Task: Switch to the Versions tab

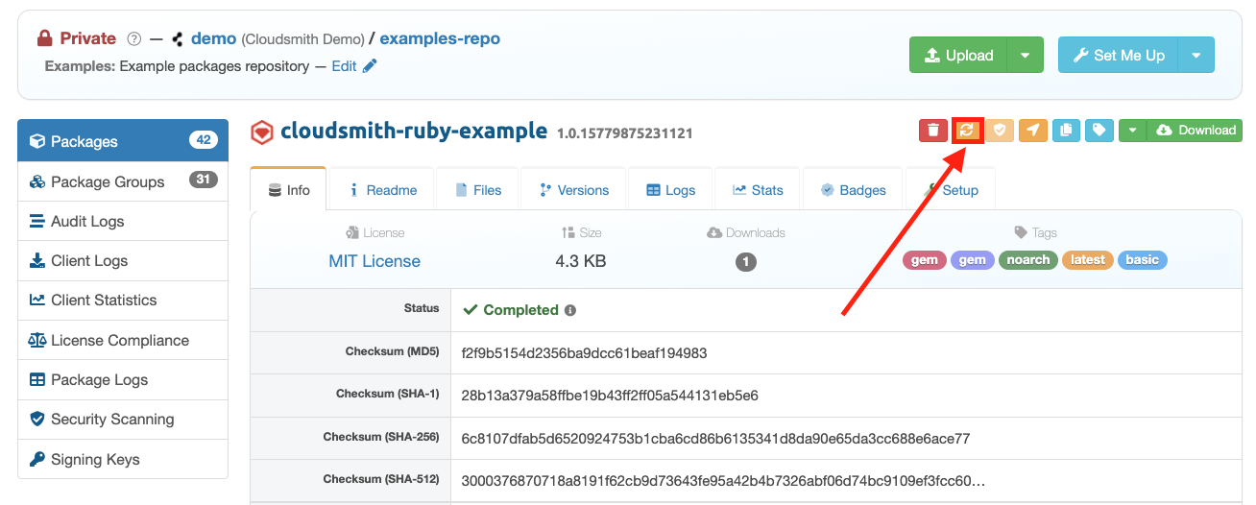Action: [x=573, y=190]
